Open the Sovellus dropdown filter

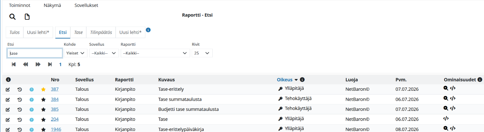[104, 53]
